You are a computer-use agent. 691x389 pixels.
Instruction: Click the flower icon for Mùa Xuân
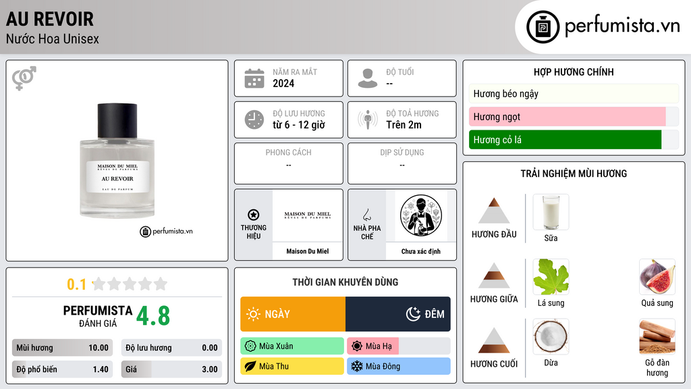(250, 346)
